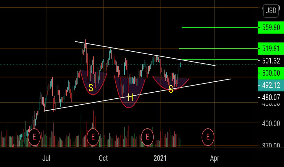Select the horizontal line at 559.80

pyautogui.click(x=219, y=27)
